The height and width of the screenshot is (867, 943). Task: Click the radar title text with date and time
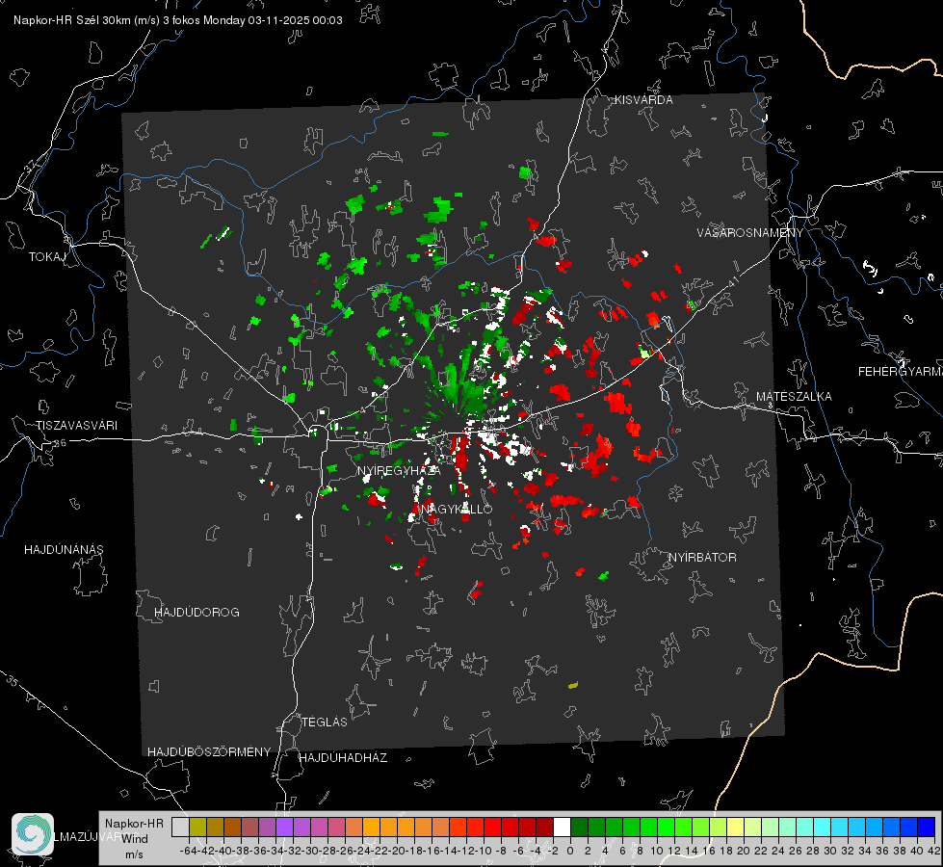tap(178, 20)
